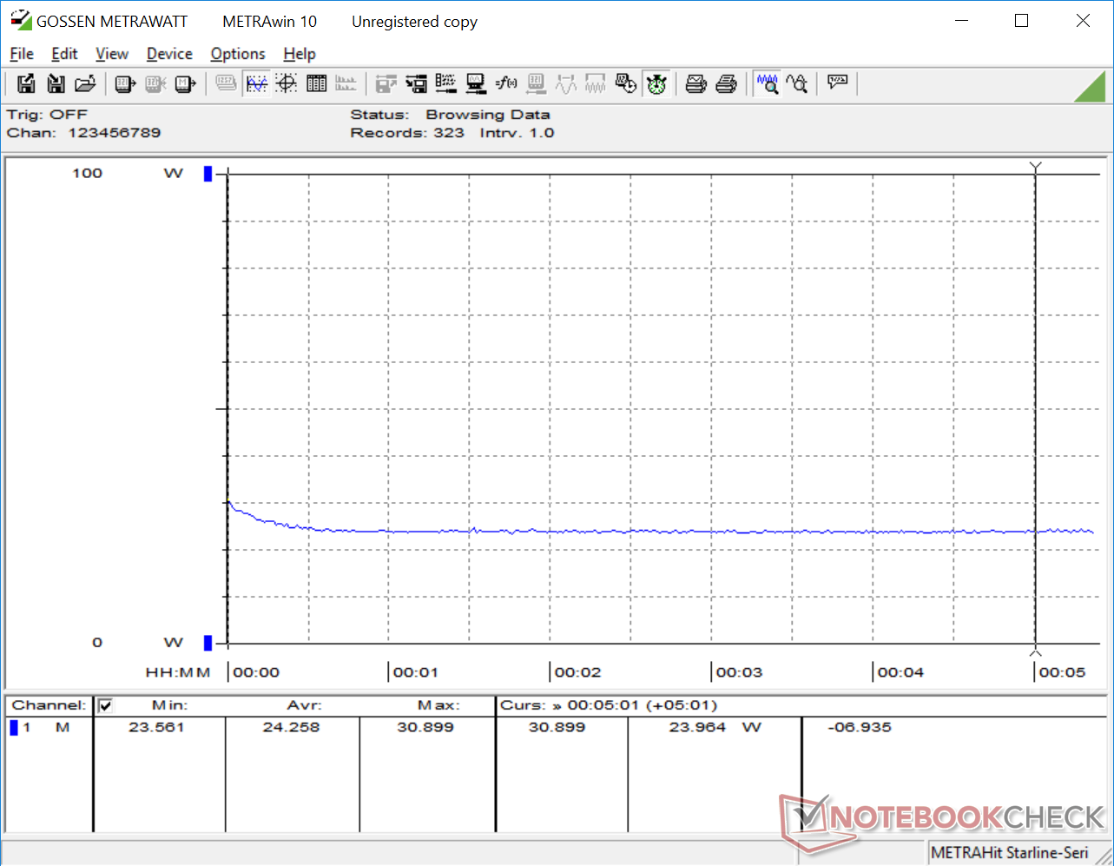Click the green stopwatch icon
Viewport: 1114px width, 866px height.
pyautogui.click(x=656, y=83)
